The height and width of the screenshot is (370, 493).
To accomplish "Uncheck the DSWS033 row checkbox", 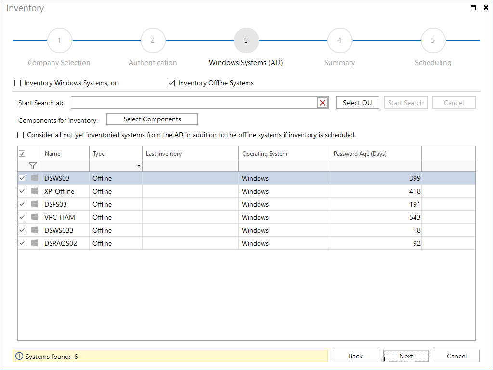I will click(x=22, y=230).
